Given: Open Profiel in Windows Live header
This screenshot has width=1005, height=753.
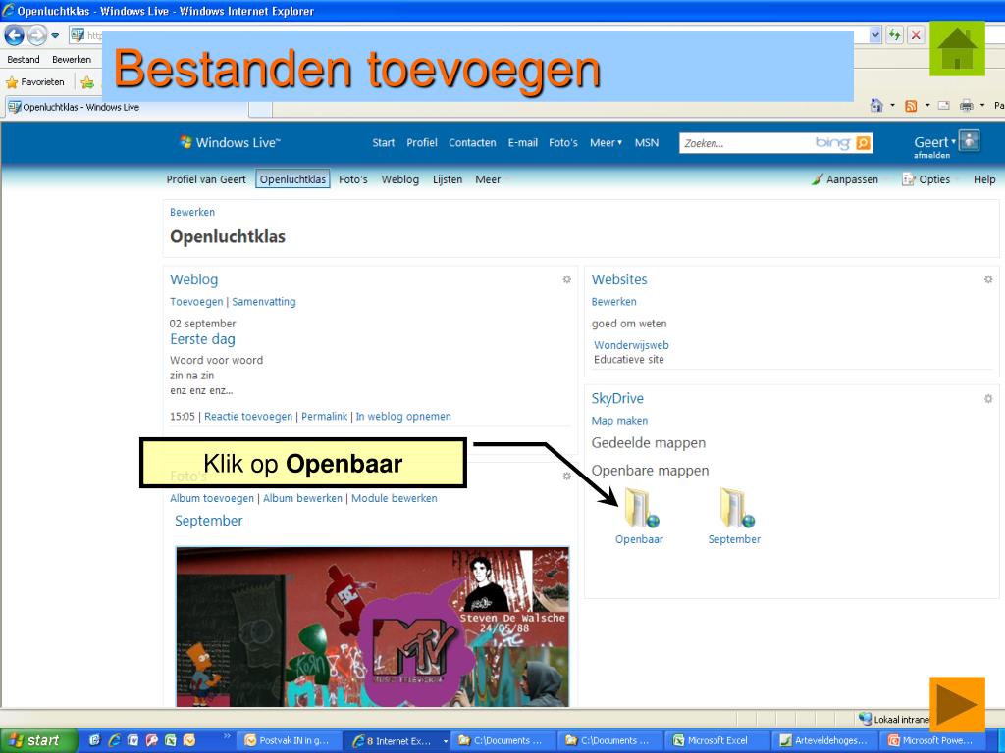Looking at the screenshot, I should coord(422,143).
